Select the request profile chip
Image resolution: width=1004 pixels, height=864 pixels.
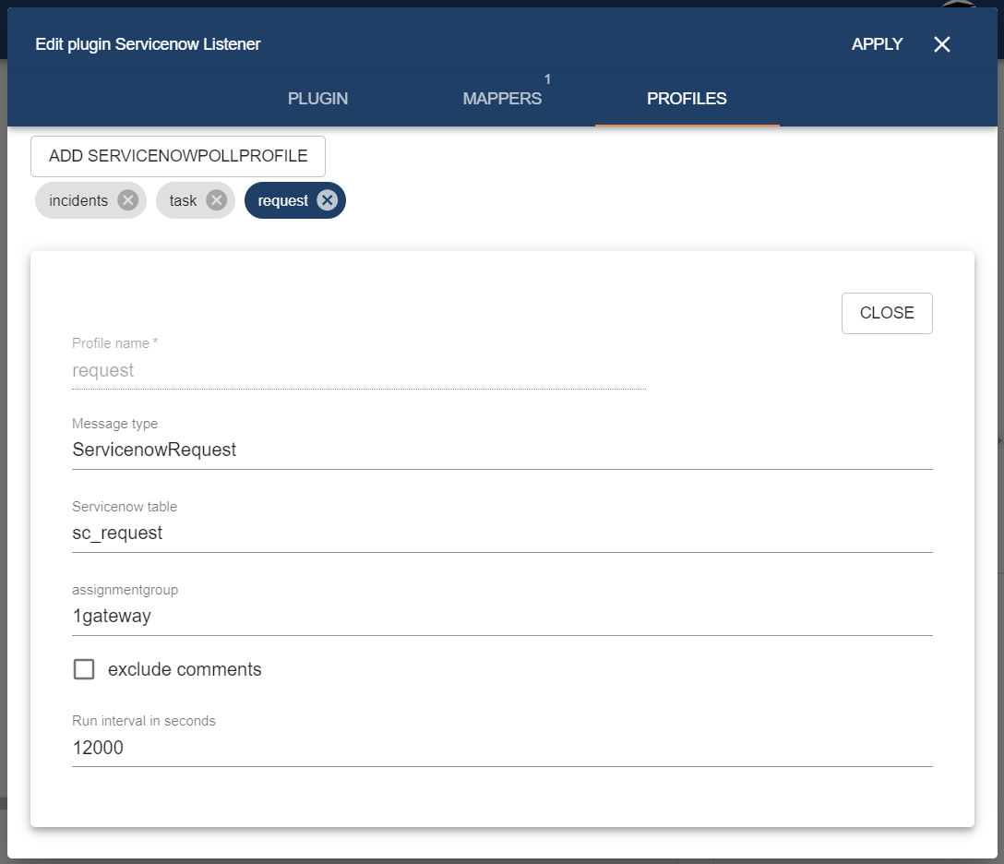[282, 200]
